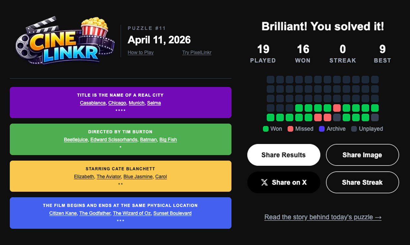This screenshot has width=410, height=245.
Task: Click the last unplayed square in bottom grid row
Action: point(375,117)
